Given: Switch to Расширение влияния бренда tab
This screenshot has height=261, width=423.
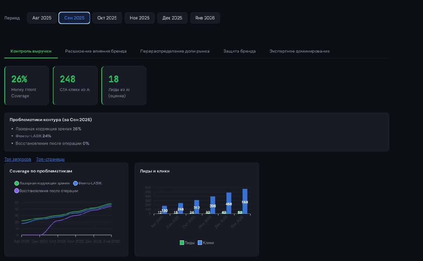Looking at the screenshot, I should (x=96, y=51).
